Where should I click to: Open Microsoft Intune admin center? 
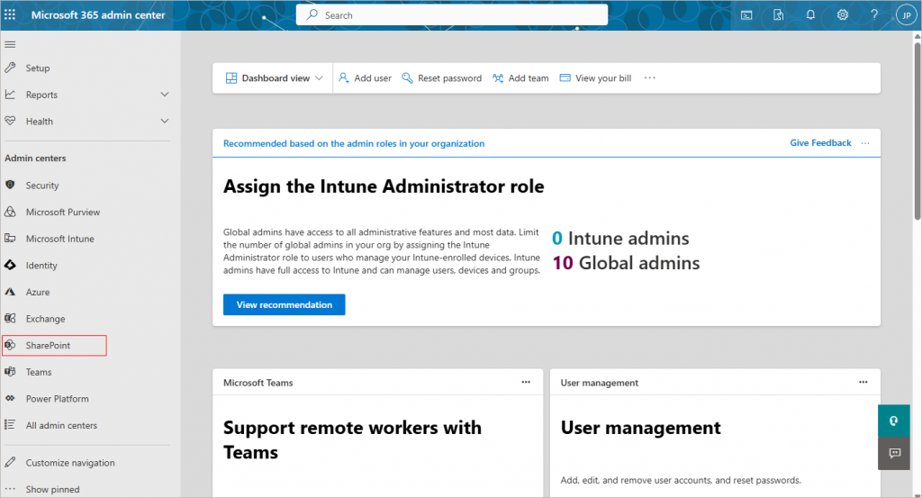59,239
